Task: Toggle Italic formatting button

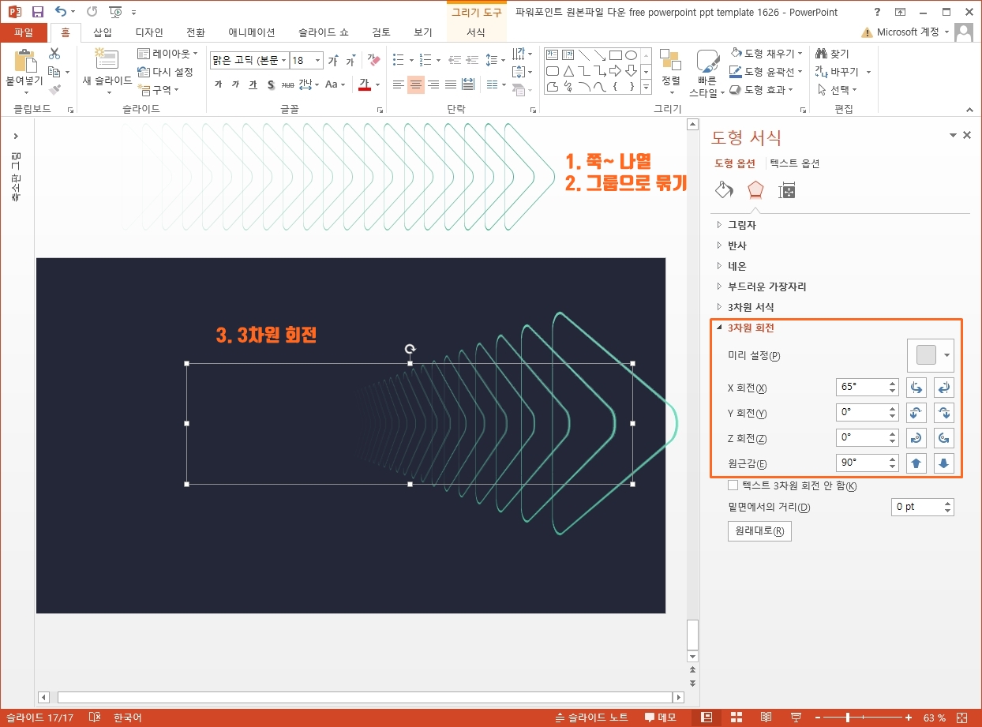Action: pos(235,84)
